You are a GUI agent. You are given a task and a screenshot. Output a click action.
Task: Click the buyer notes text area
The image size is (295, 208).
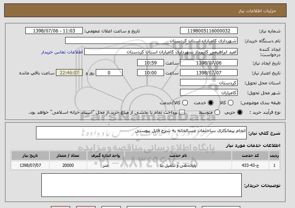[x=141, y=185]
